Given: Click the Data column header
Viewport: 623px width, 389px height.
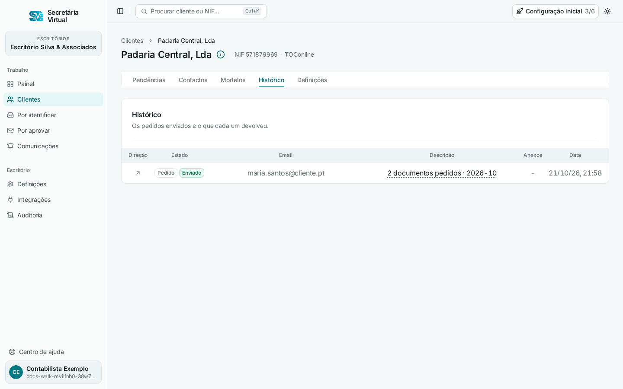Looking at the screenshot, I should tap(575, 155).
